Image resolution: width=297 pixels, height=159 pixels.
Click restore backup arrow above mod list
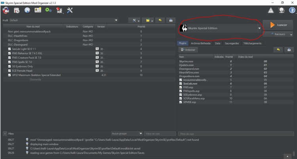click(160, 20)
